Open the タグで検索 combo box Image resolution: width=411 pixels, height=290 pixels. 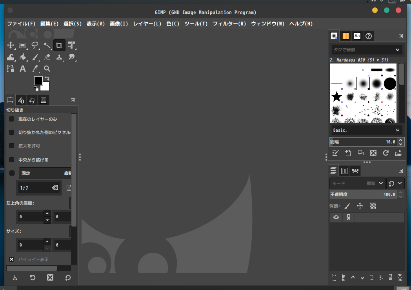click(x=366, y=50)
